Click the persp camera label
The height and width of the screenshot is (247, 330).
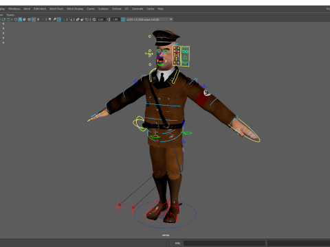(166, 235)
